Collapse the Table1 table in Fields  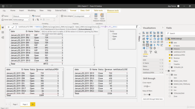click(x=166, y=71)
